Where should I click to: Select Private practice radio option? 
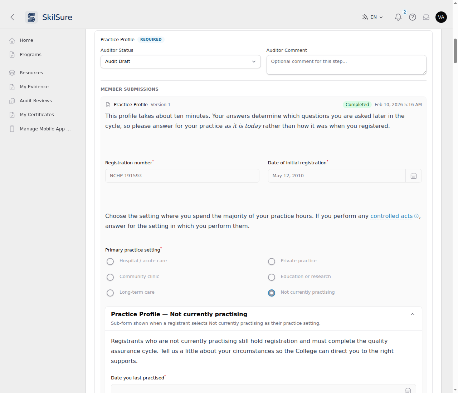click(272, 262)
